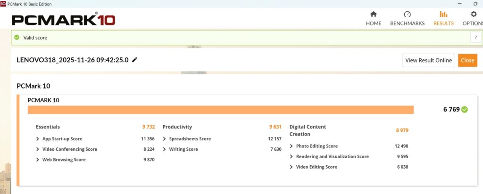Click the pencil icon to rename result
Image resolution: width=483 pixels, height=194 pixels.
pyautogui.click(x=135, y=60)
